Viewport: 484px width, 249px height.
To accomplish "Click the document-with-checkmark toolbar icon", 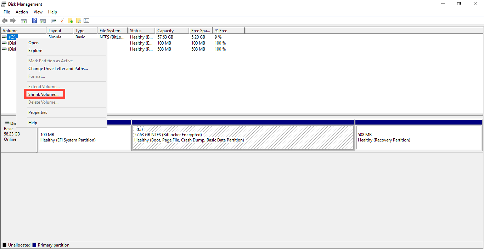I will [62, 21].
